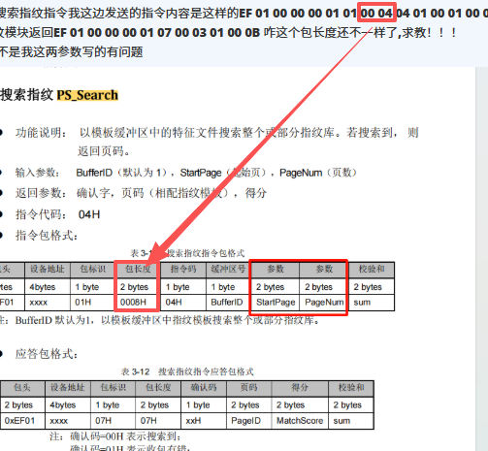Screen dimensions: 488x451
Task: Click the 应答包格式 bullet heading
Action: [x=47, y=354]
